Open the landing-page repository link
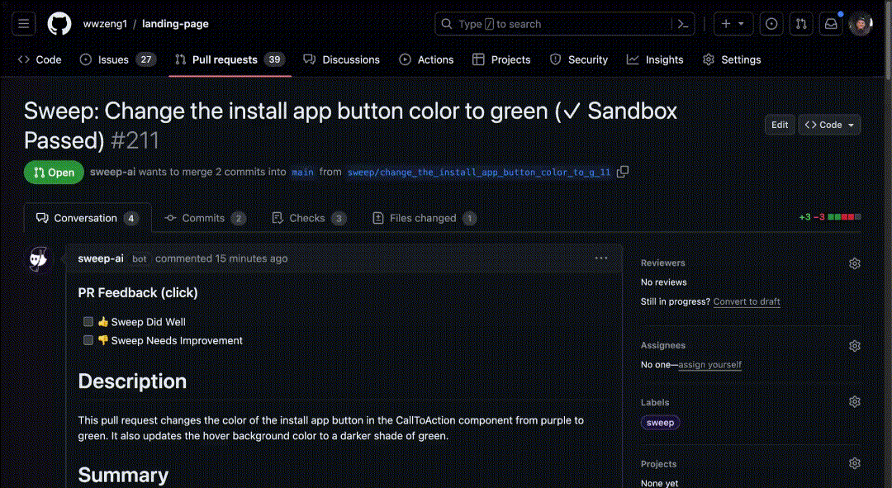The image size is (892, 488). click(x=175, y=24)
